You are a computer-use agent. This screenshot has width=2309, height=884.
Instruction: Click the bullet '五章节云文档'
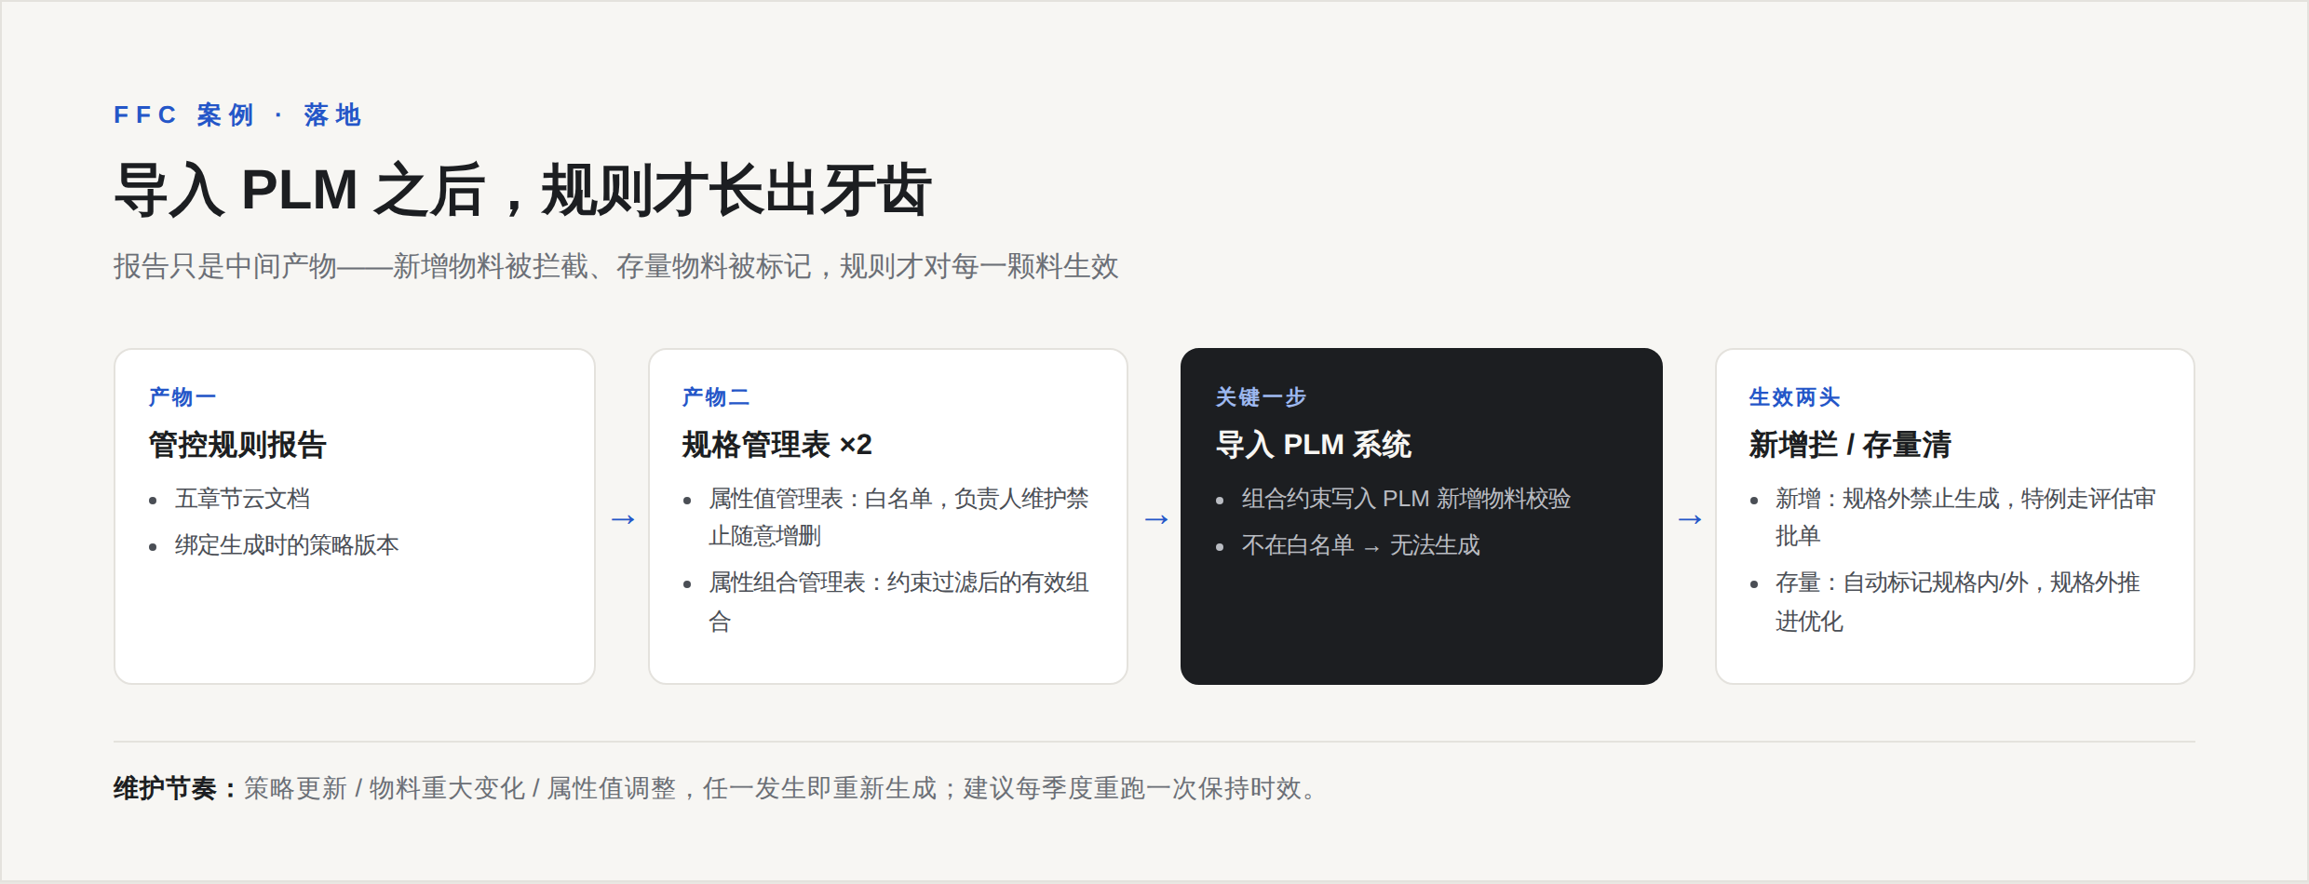coord(242,499)
